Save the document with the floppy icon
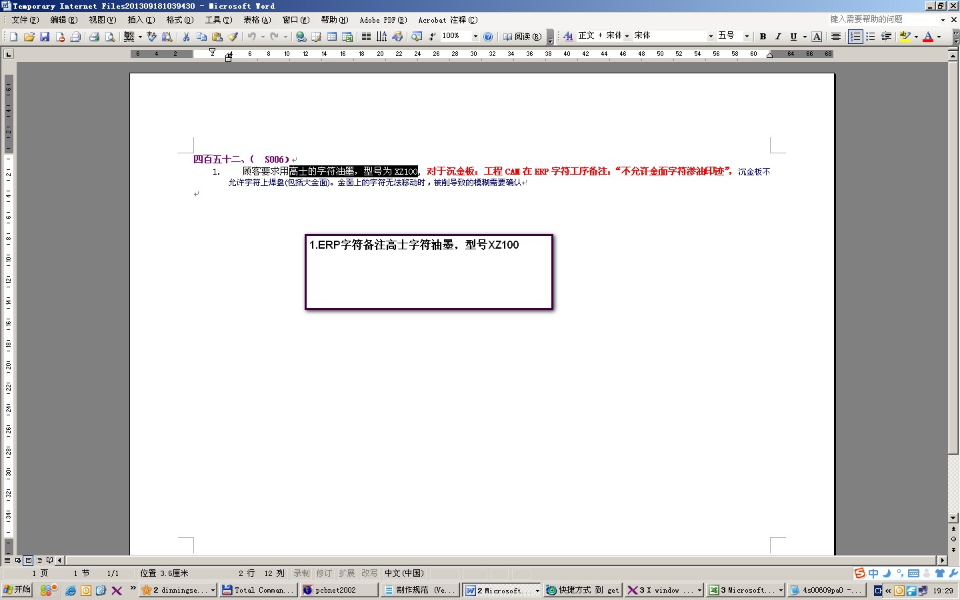This screenshot has width=960, height=600. click(x=45, y=37)
